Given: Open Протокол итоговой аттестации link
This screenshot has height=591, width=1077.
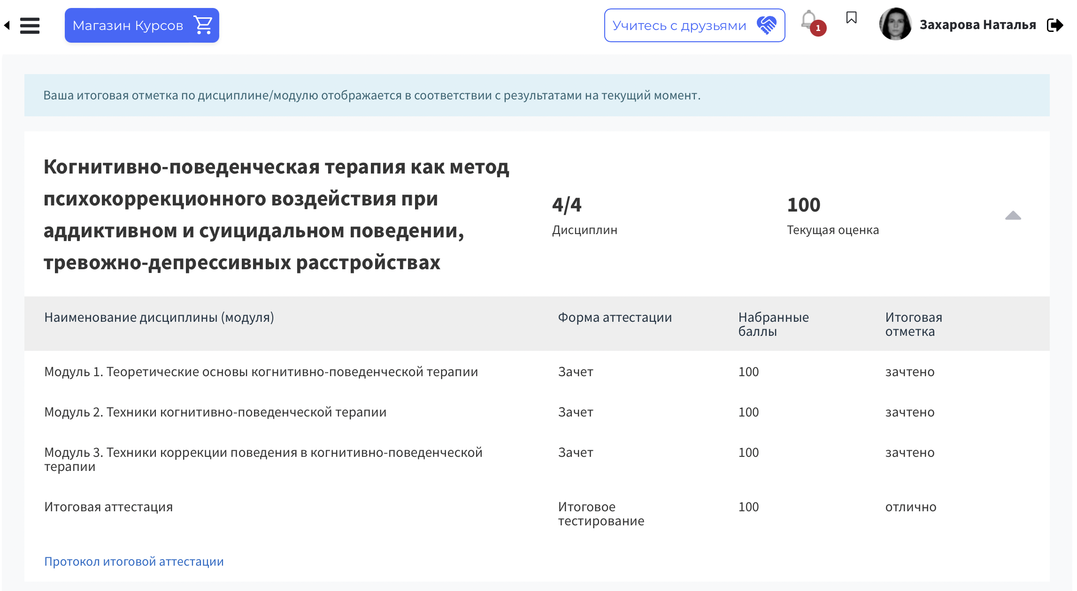Looking at the screenshot, I should [x=134, y=561].
